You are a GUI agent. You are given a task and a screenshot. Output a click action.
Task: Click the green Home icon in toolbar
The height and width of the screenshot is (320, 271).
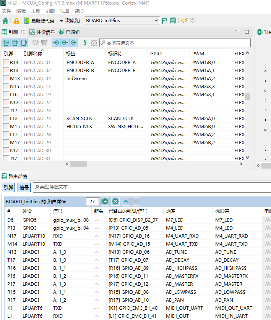pyautogui.click(x=5, y=21)
